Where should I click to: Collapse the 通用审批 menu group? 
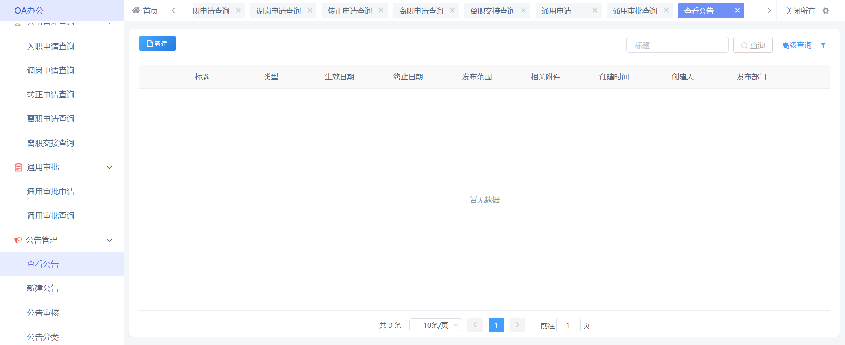[110, 167]
